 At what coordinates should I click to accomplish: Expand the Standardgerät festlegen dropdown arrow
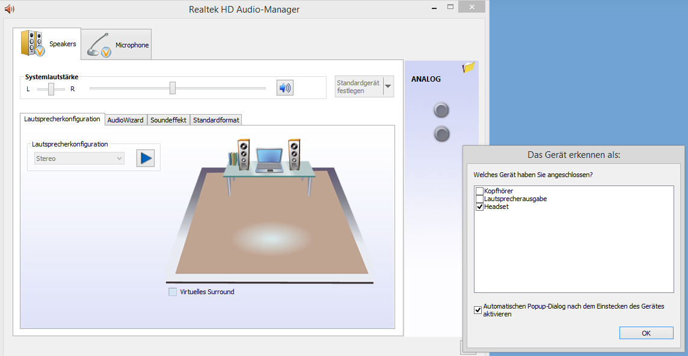coord(388,86)
